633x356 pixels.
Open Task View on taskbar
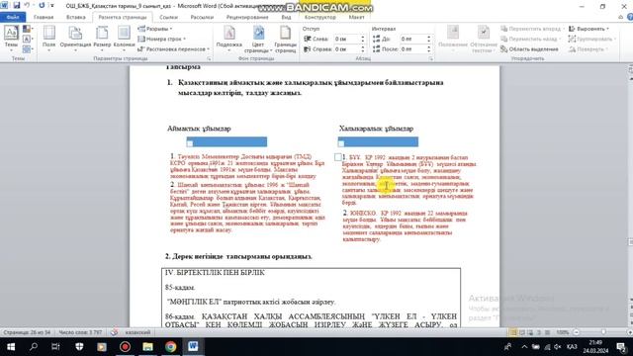(x=55, y=347)
